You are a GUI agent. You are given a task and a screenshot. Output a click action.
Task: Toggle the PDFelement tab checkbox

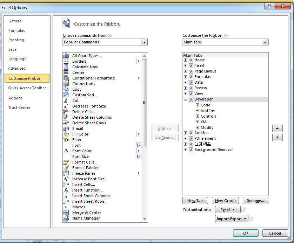click(191, 138)
